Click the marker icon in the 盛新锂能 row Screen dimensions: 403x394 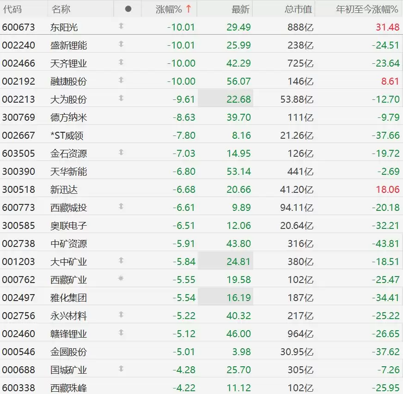click(121, 44)
